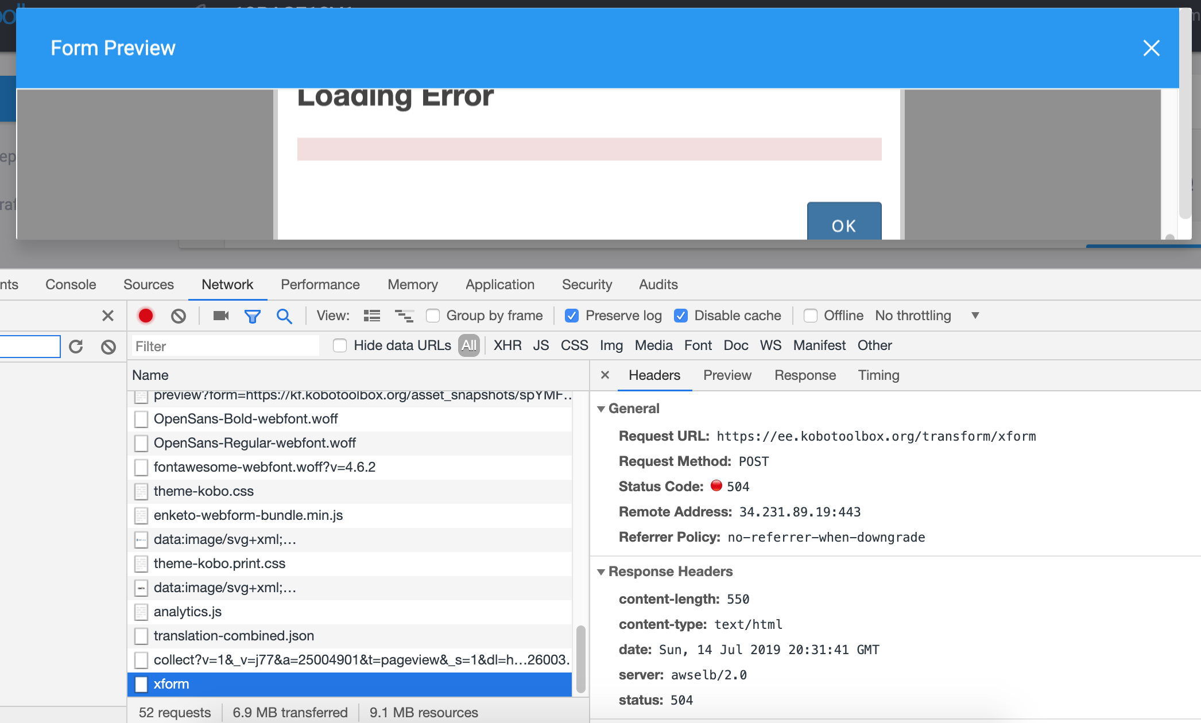The image size is (1201, 723).
Task: Open network search with magnifier icon
Action: 285,316
